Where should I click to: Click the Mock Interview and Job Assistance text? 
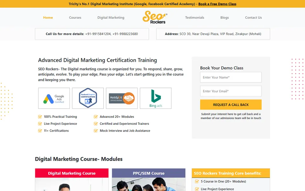point(125,131)
